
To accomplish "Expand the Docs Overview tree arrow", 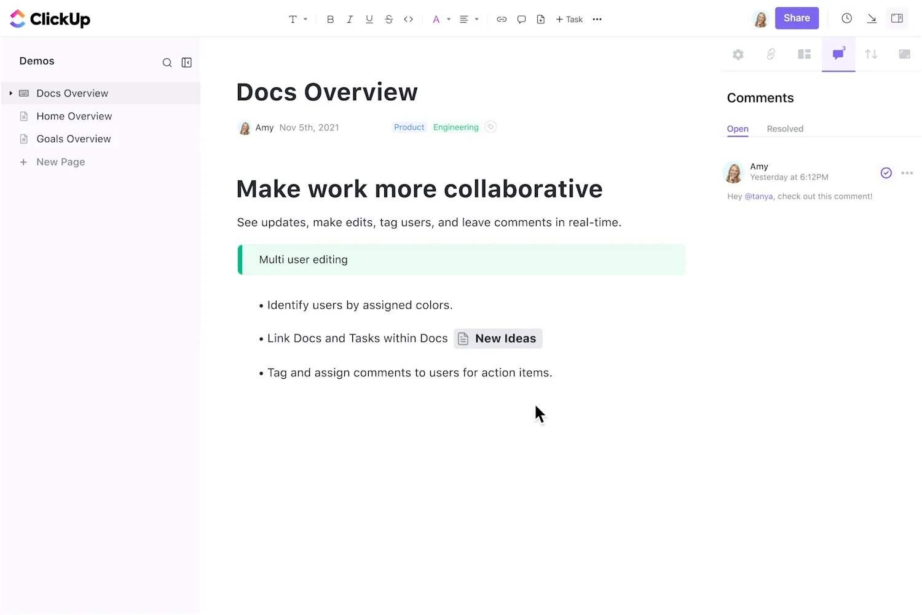I will coord(10,93).
